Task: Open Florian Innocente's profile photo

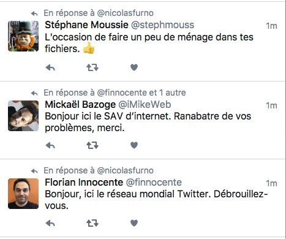Action: 23,194
